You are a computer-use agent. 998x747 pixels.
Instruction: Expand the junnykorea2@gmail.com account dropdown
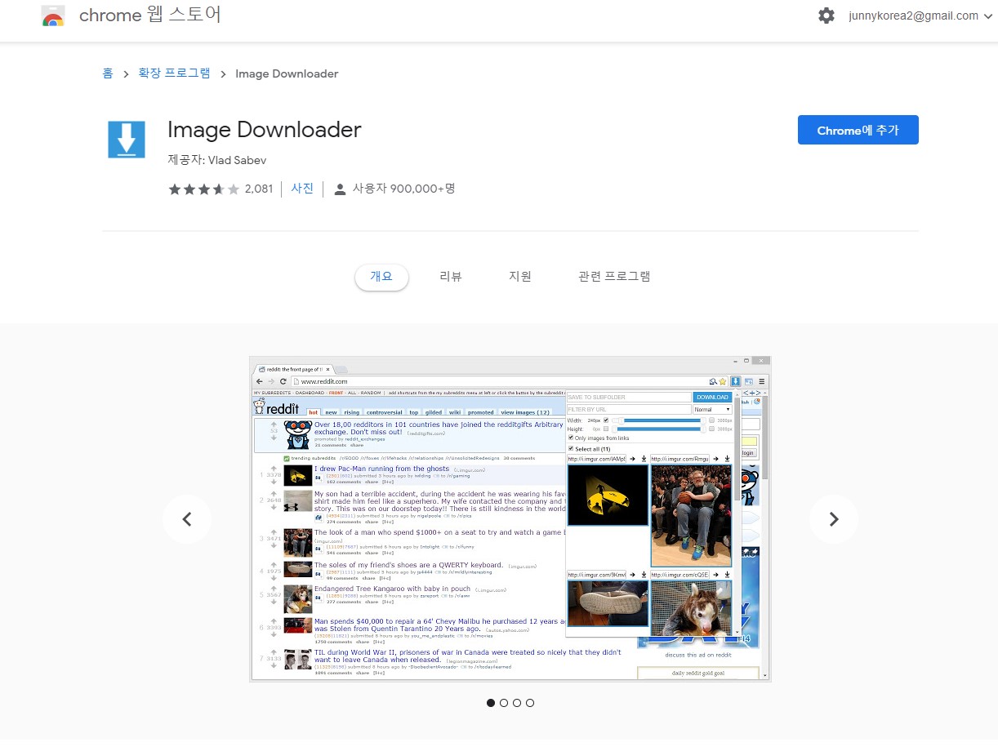pyautogui.click(x=920, y=16)
